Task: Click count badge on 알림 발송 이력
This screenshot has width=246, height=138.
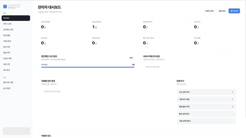Action: tap(232, 106)
